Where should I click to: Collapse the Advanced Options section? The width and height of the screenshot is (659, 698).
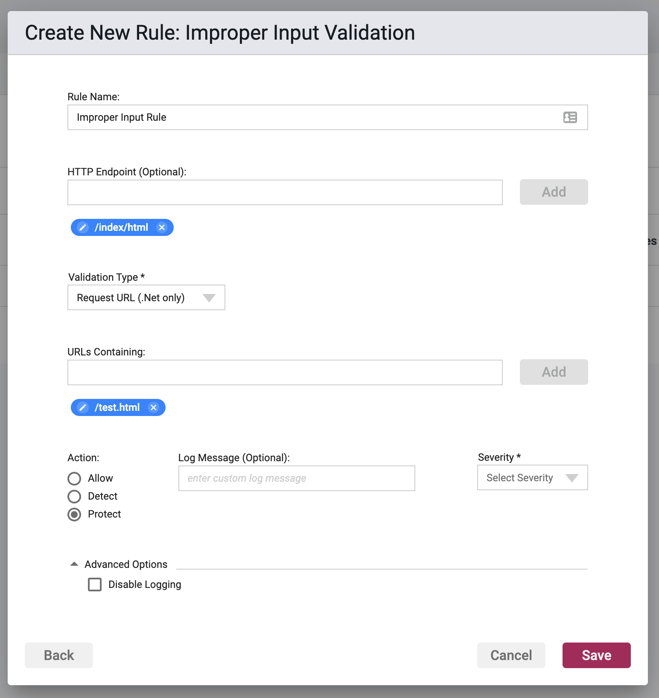[x=74, y=564]
